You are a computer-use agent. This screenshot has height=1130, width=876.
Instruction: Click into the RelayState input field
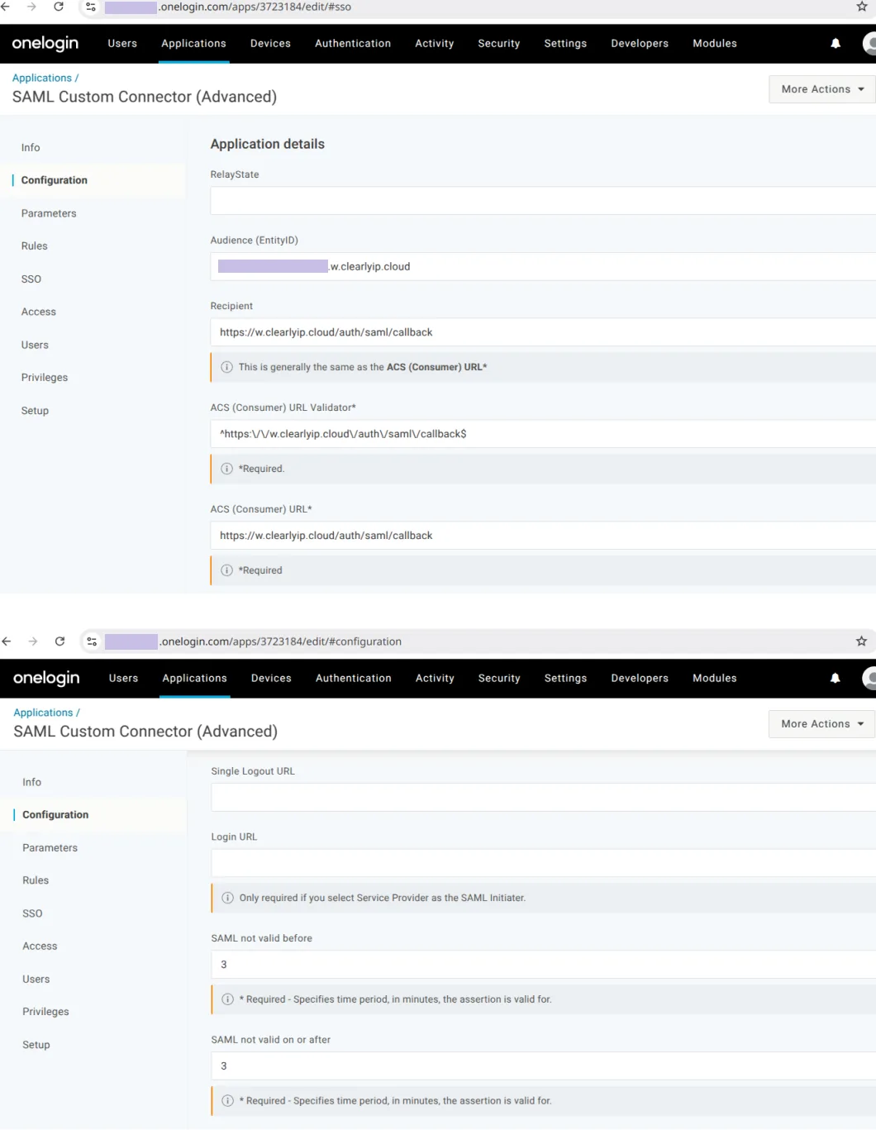pyautogui.click(x=543, y=201)
